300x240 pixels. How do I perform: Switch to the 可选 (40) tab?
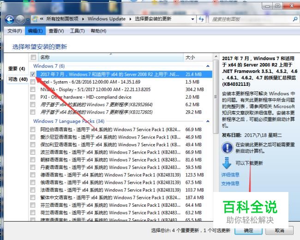[x=18, y=79]
